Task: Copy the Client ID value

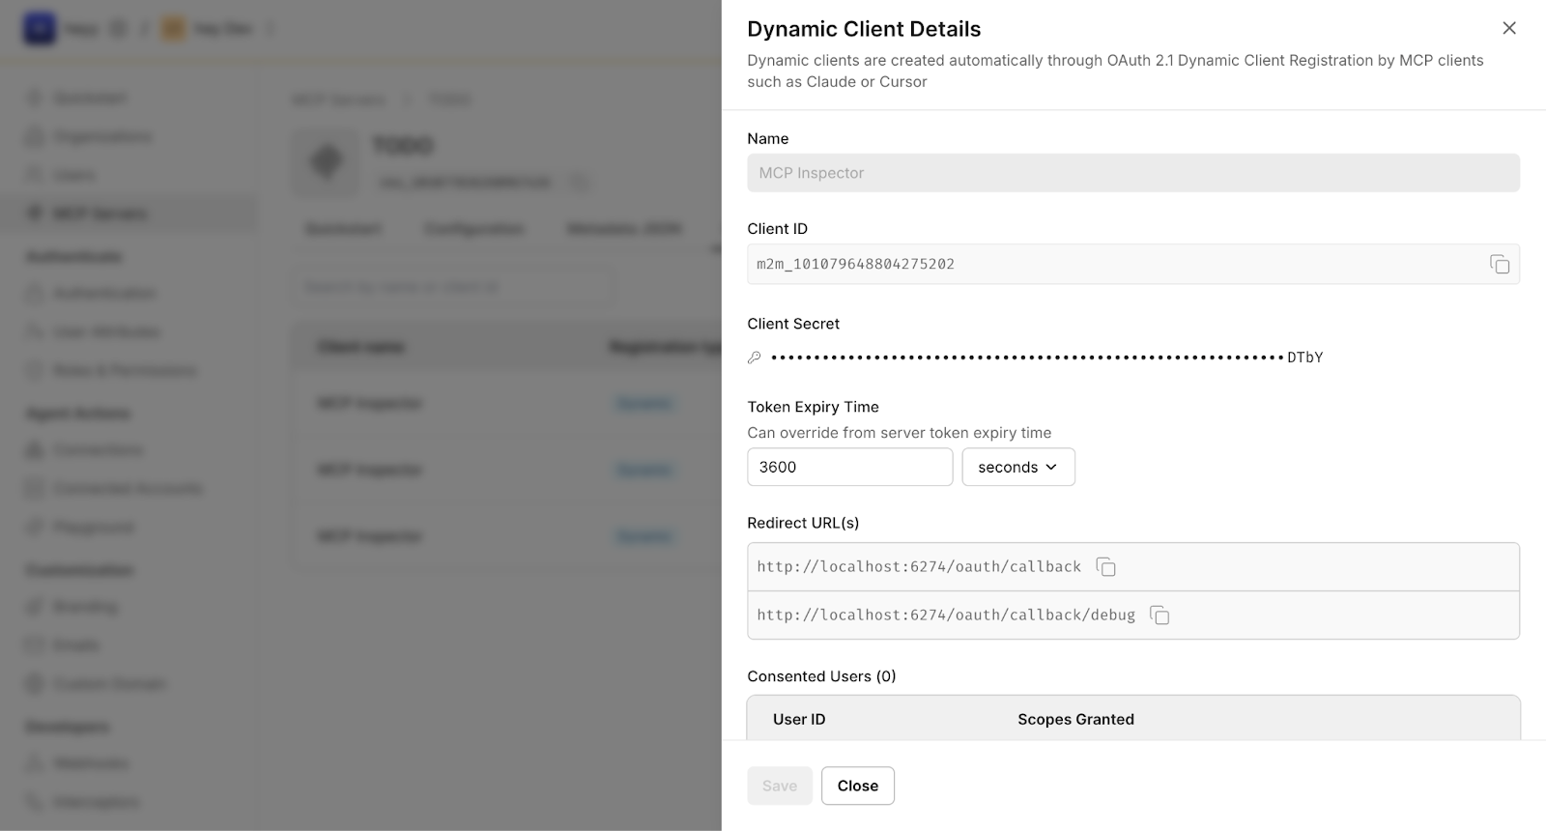Action: [x=1500, y=264]
